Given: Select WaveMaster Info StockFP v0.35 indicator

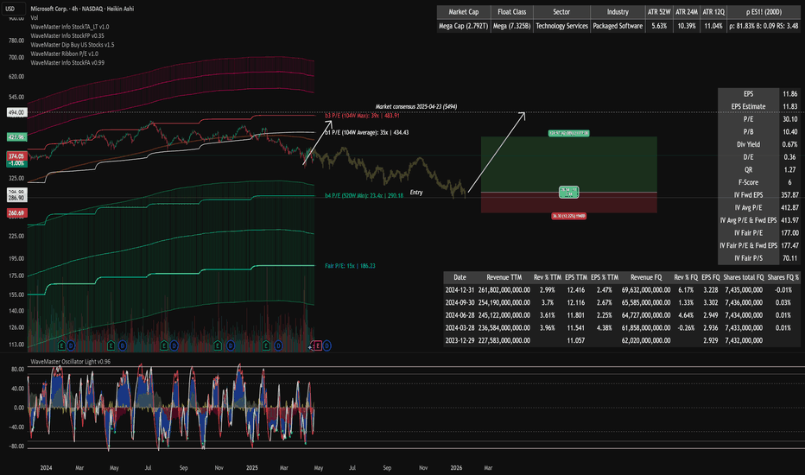Looking at the screenshot, I should tap(67, 36).
